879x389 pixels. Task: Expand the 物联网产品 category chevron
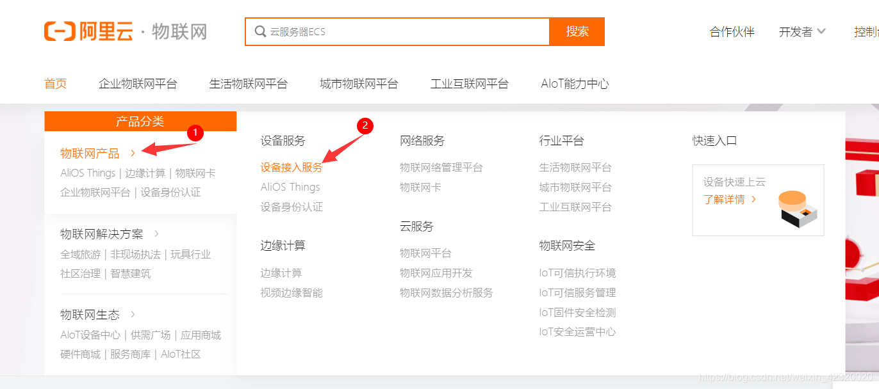[133, 153]
